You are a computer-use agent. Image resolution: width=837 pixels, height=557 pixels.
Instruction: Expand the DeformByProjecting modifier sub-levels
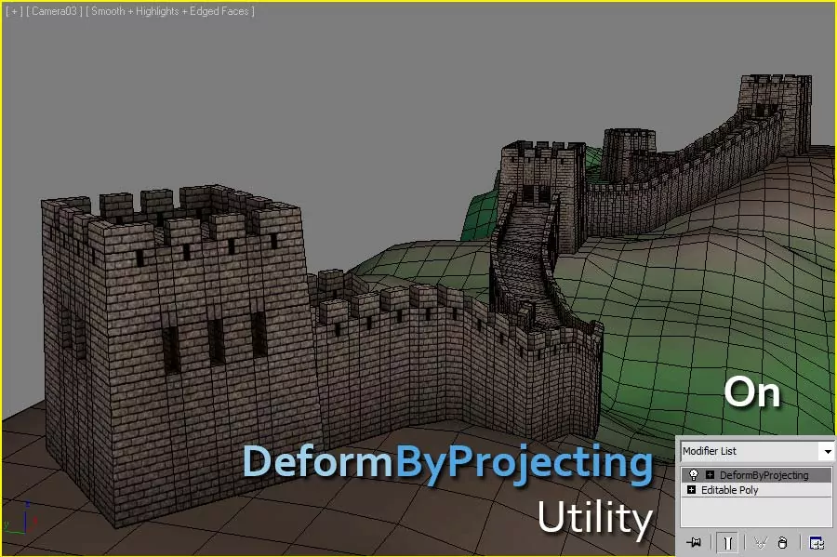coord(710,475)
